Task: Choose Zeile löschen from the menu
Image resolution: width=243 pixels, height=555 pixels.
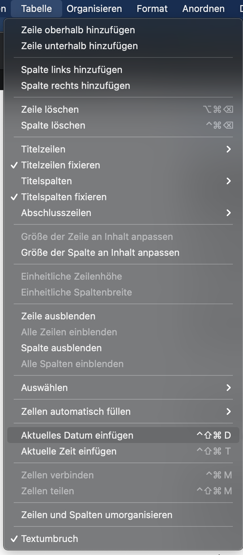Action: (50, 109)
